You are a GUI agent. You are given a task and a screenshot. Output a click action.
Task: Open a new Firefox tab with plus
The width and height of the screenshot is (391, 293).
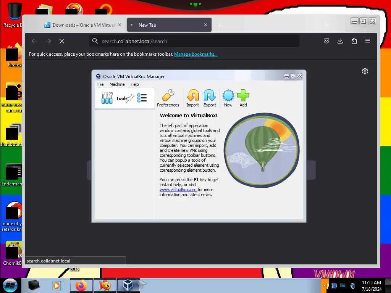pyautogui.click(x=220, y=25)
